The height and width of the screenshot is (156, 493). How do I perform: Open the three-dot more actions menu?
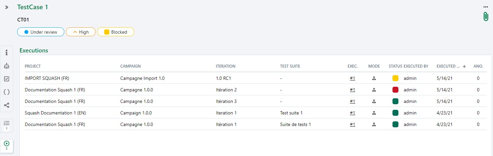coord(485,7)
